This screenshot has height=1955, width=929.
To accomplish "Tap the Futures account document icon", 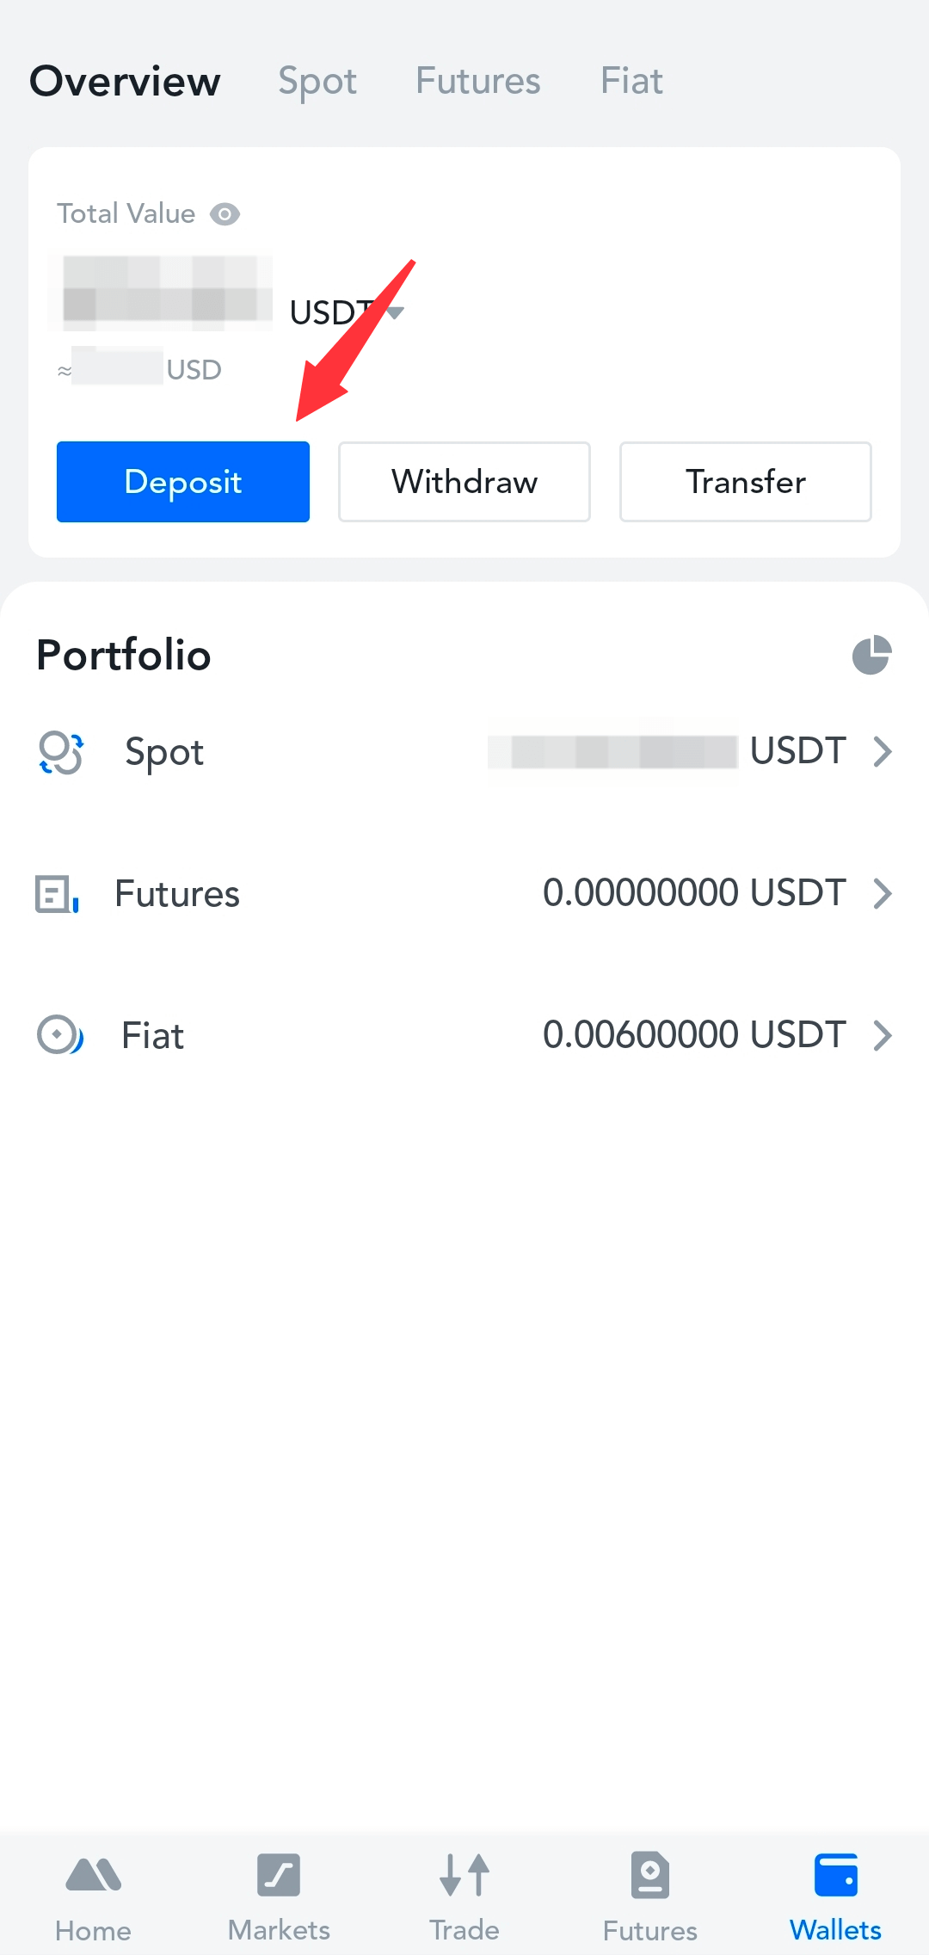I will (57, 894).
